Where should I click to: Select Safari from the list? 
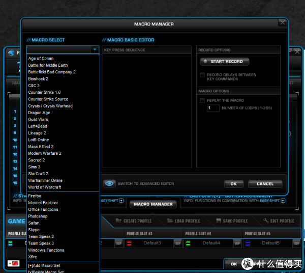[34, 223]
